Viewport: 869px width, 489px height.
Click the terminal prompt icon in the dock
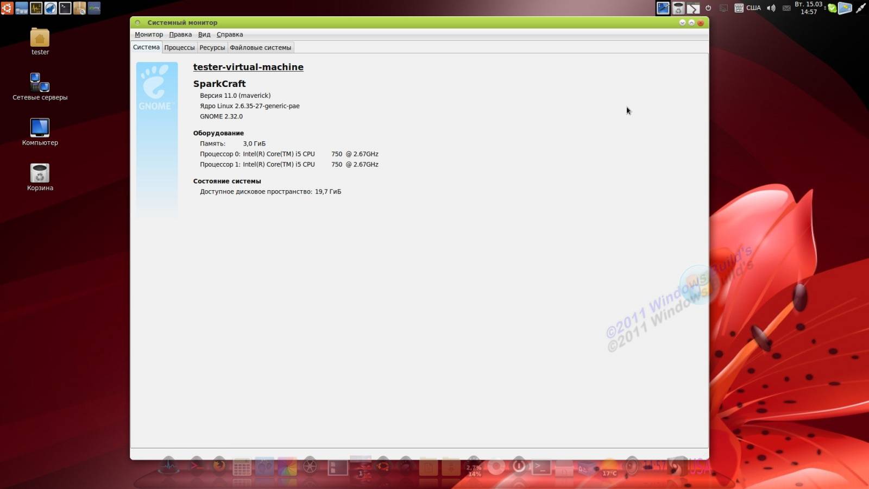click(x=541, y=467)
